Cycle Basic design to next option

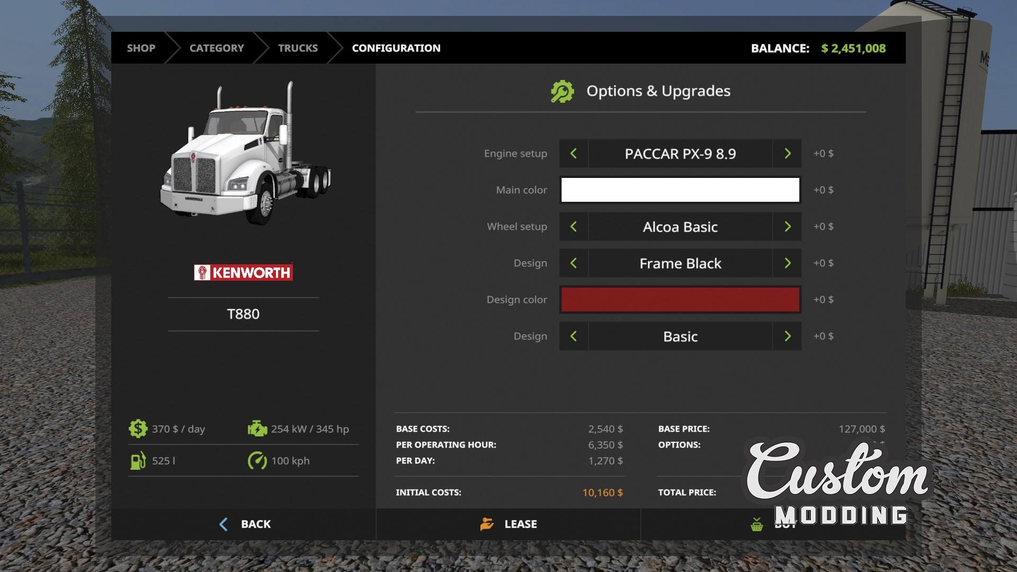coord(787,336)
